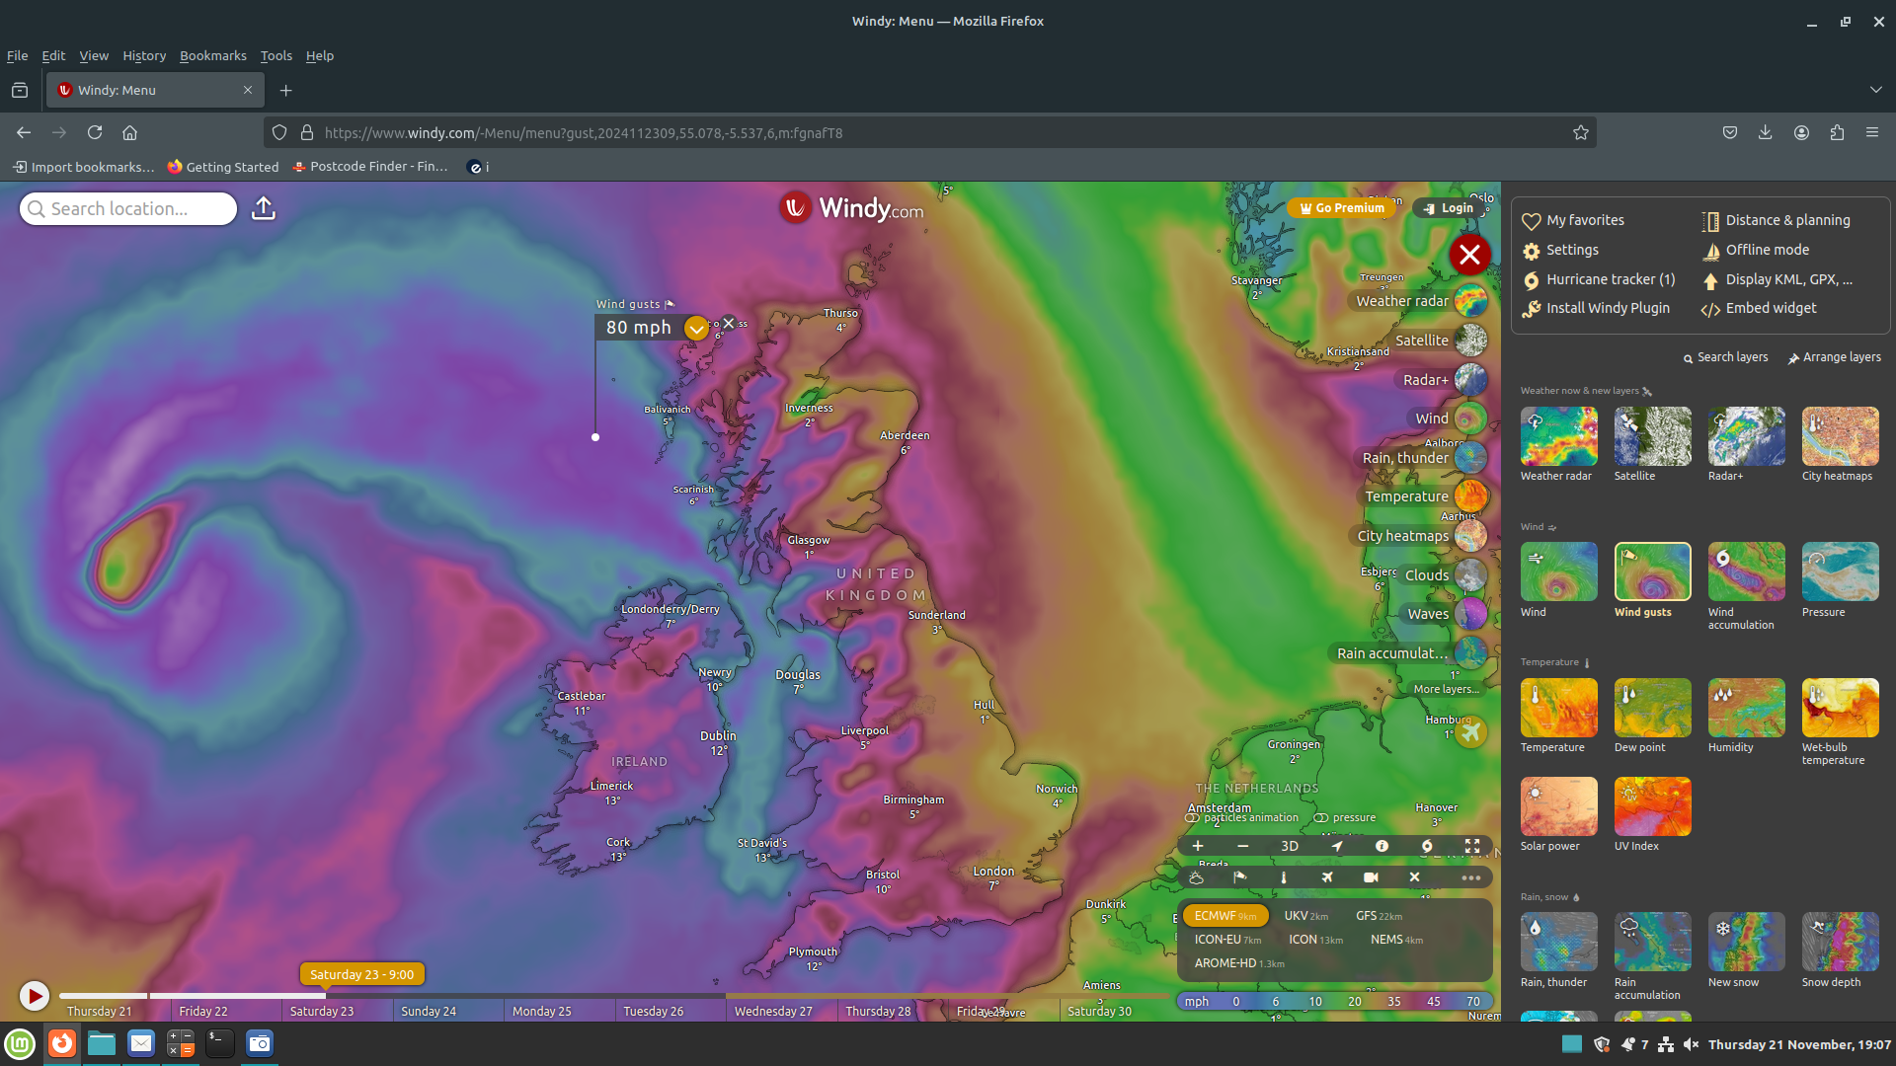Select the Temperature quick layer on the map
The height and width of the screenshot is (1066, 1896).
1424,496
